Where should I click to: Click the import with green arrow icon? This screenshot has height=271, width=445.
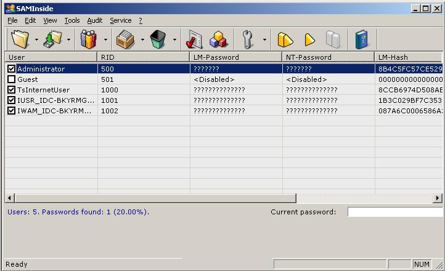[x=52, y=39]
